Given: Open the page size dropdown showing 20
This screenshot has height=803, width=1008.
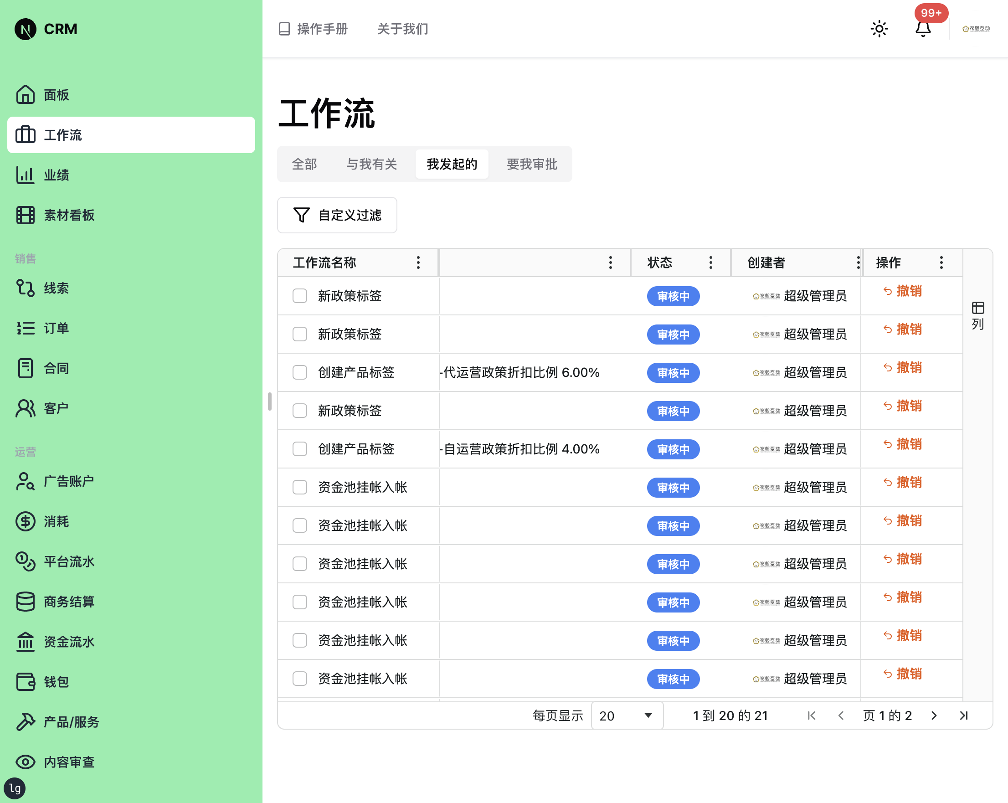Looking at the screenshot, I should [x=627, y=715].
